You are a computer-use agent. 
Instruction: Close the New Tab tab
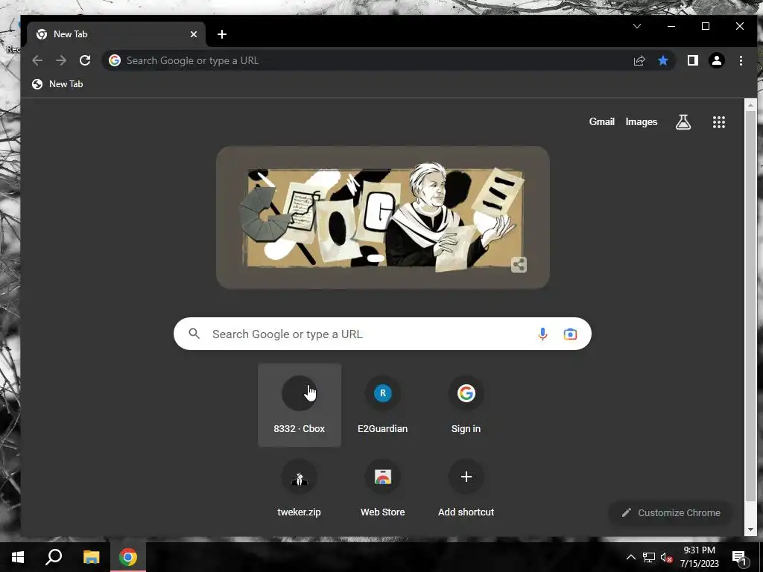pyautogui.click(x=194, y=34)
